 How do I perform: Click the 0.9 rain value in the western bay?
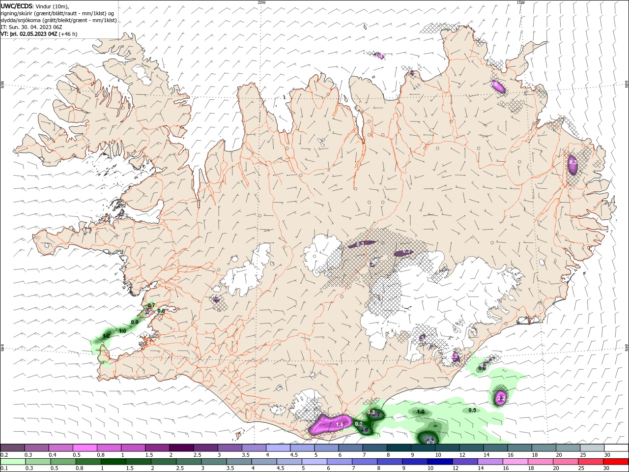[135, 322]
